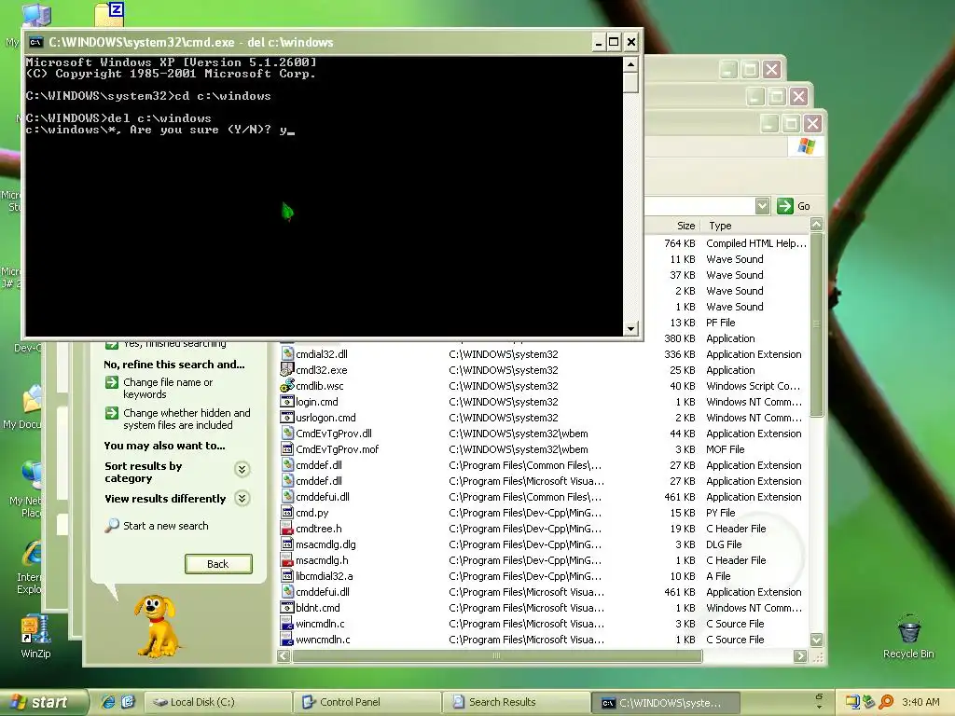Switch to Local Disk (C:) taskbar button
The height and width of the screenshot is (716, 955).
(x=218, y=702)
